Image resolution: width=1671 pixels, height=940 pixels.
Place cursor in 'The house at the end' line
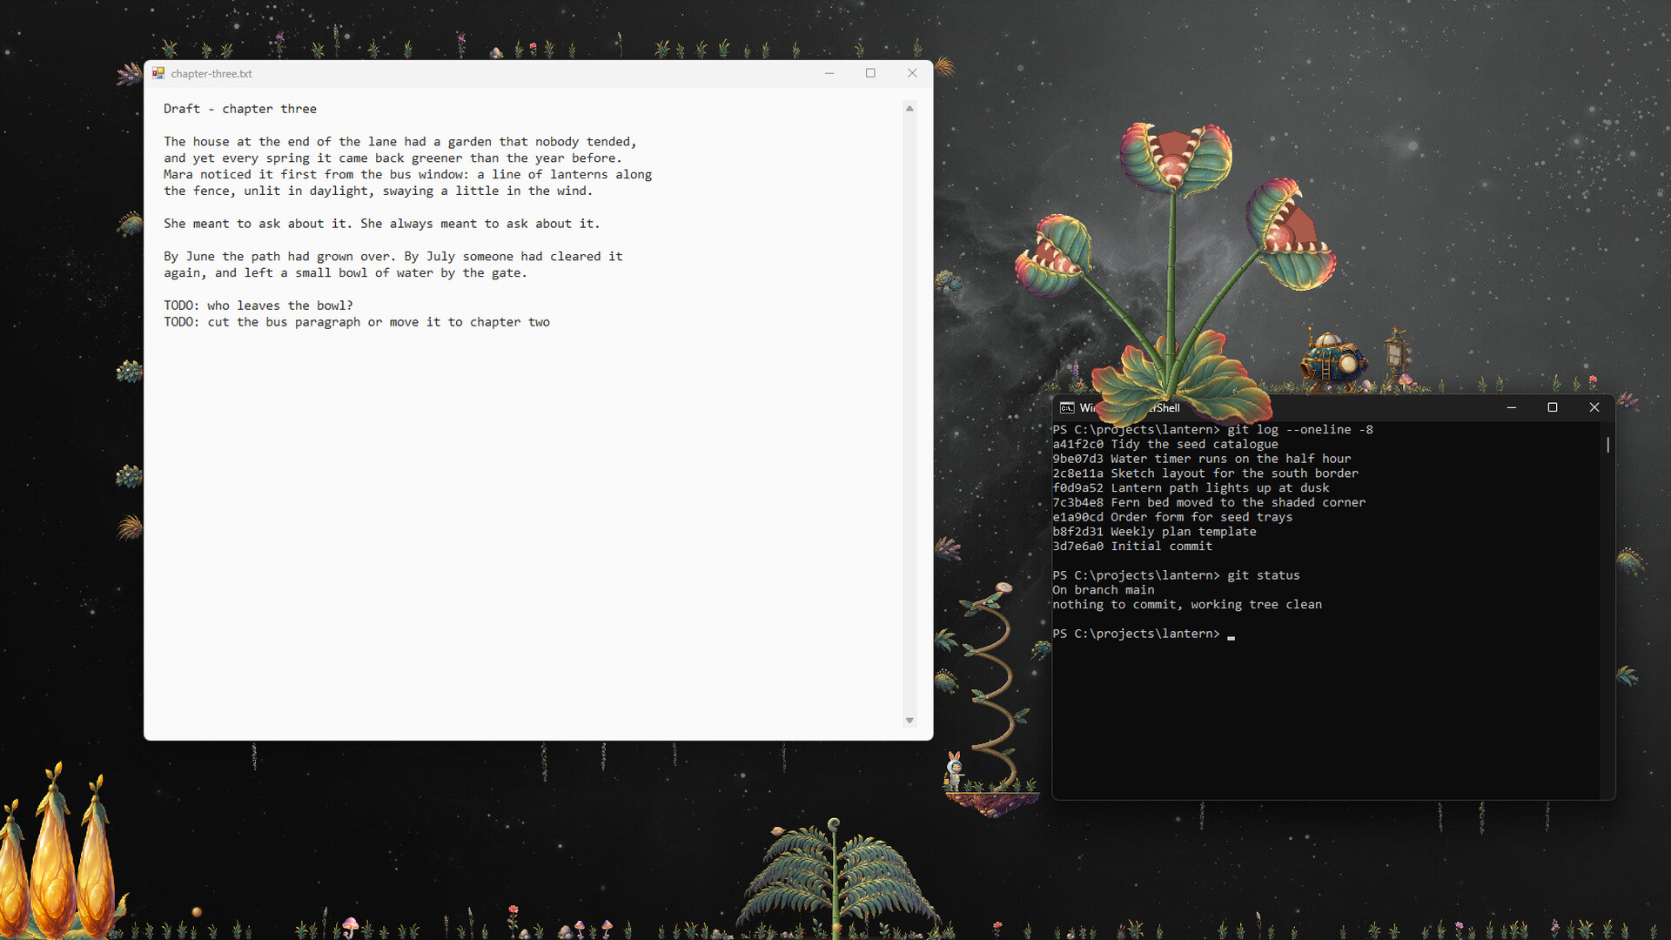pos(400,142)
